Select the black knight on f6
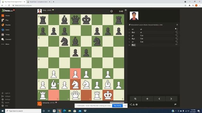Viewport: 202px width, 113px height. point(97,41)
